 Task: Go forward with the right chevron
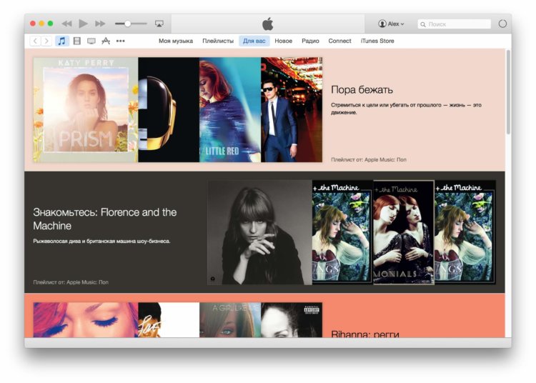(x=46, y=41)
